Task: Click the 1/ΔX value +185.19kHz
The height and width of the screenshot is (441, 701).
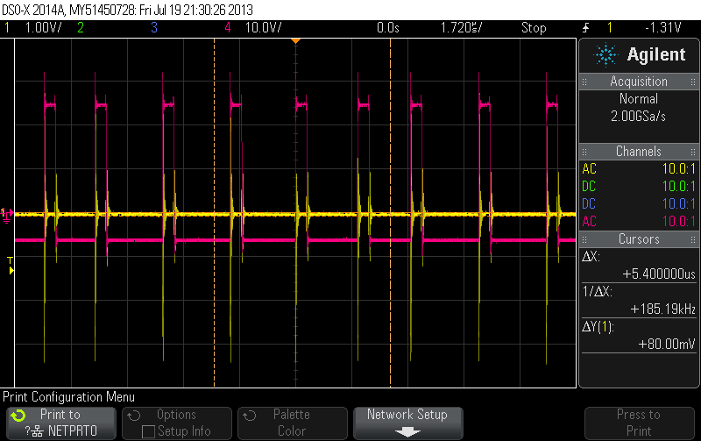Action: tap(663, 309)
